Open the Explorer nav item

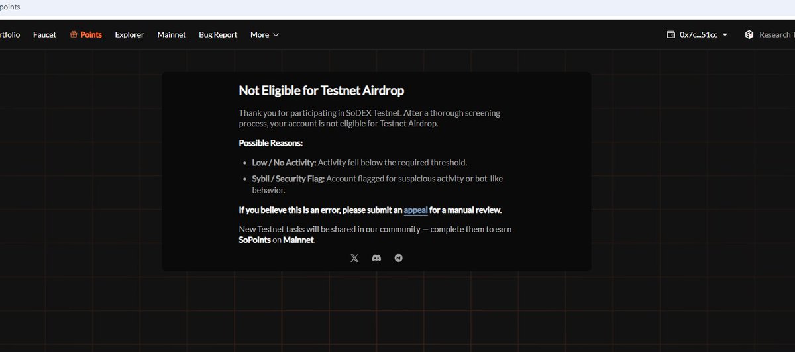pyautogui.click(x=129, y=34)
